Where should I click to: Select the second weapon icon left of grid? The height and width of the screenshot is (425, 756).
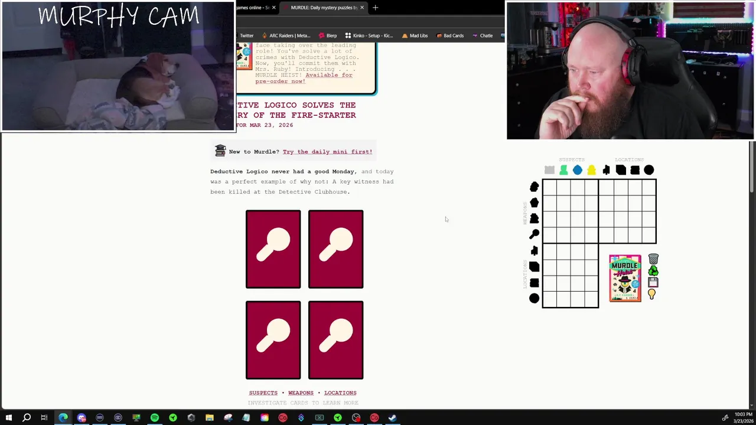pyautogui.click(x=534, y=203)
